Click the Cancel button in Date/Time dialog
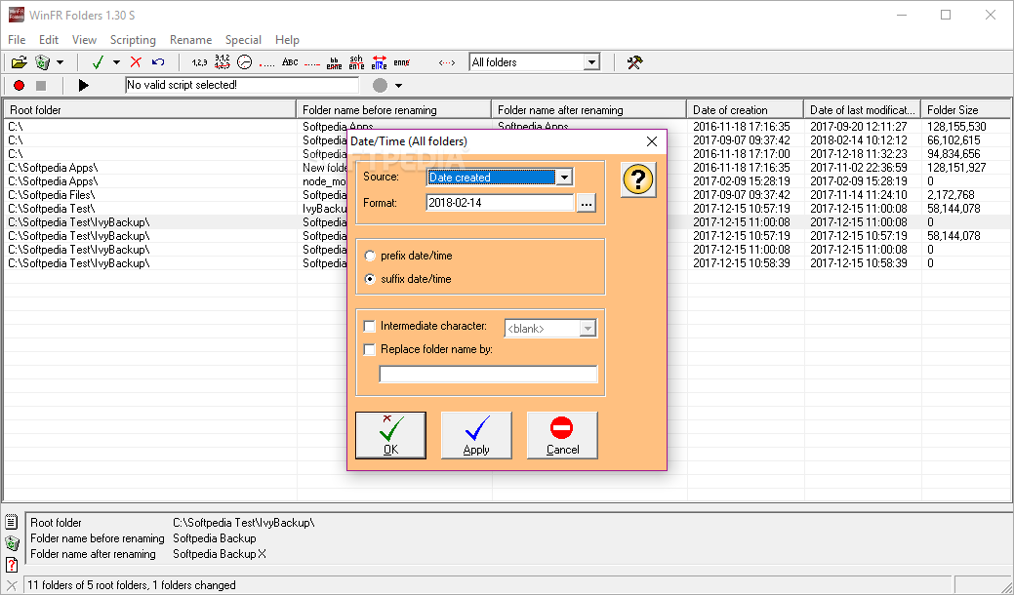 (x=562, y=435)
